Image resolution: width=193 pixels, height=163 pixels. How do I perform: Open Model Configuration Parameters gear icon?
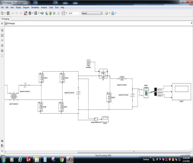(30, 13)
